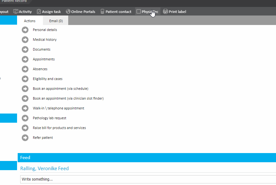
Task: Open Eligibility and cases
Action: point(47,79)
